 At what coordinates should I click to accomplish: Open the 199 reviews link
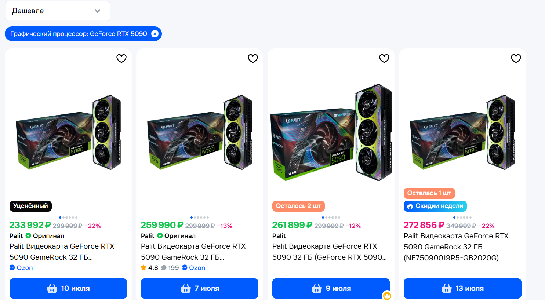point(170,268)
